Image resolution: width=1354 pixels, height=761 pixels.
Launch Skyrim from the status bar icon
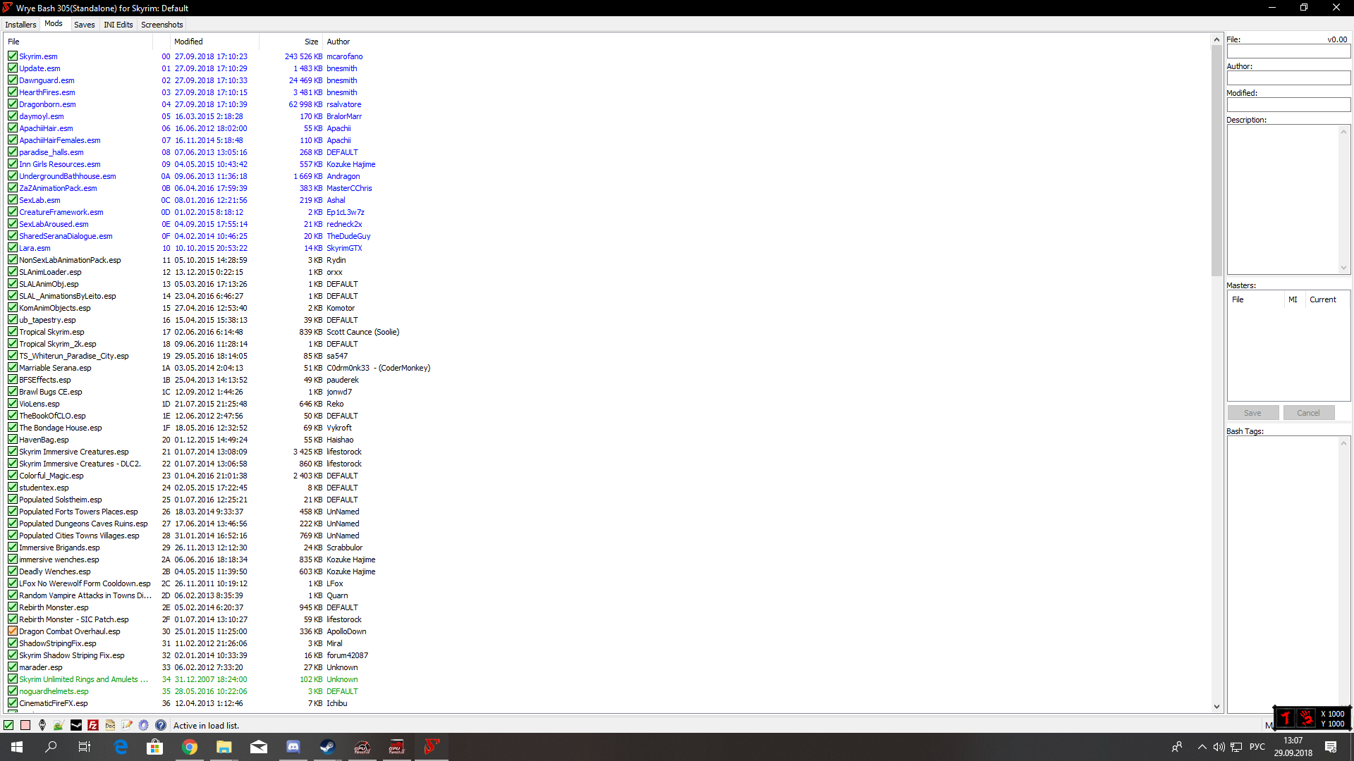42,725
